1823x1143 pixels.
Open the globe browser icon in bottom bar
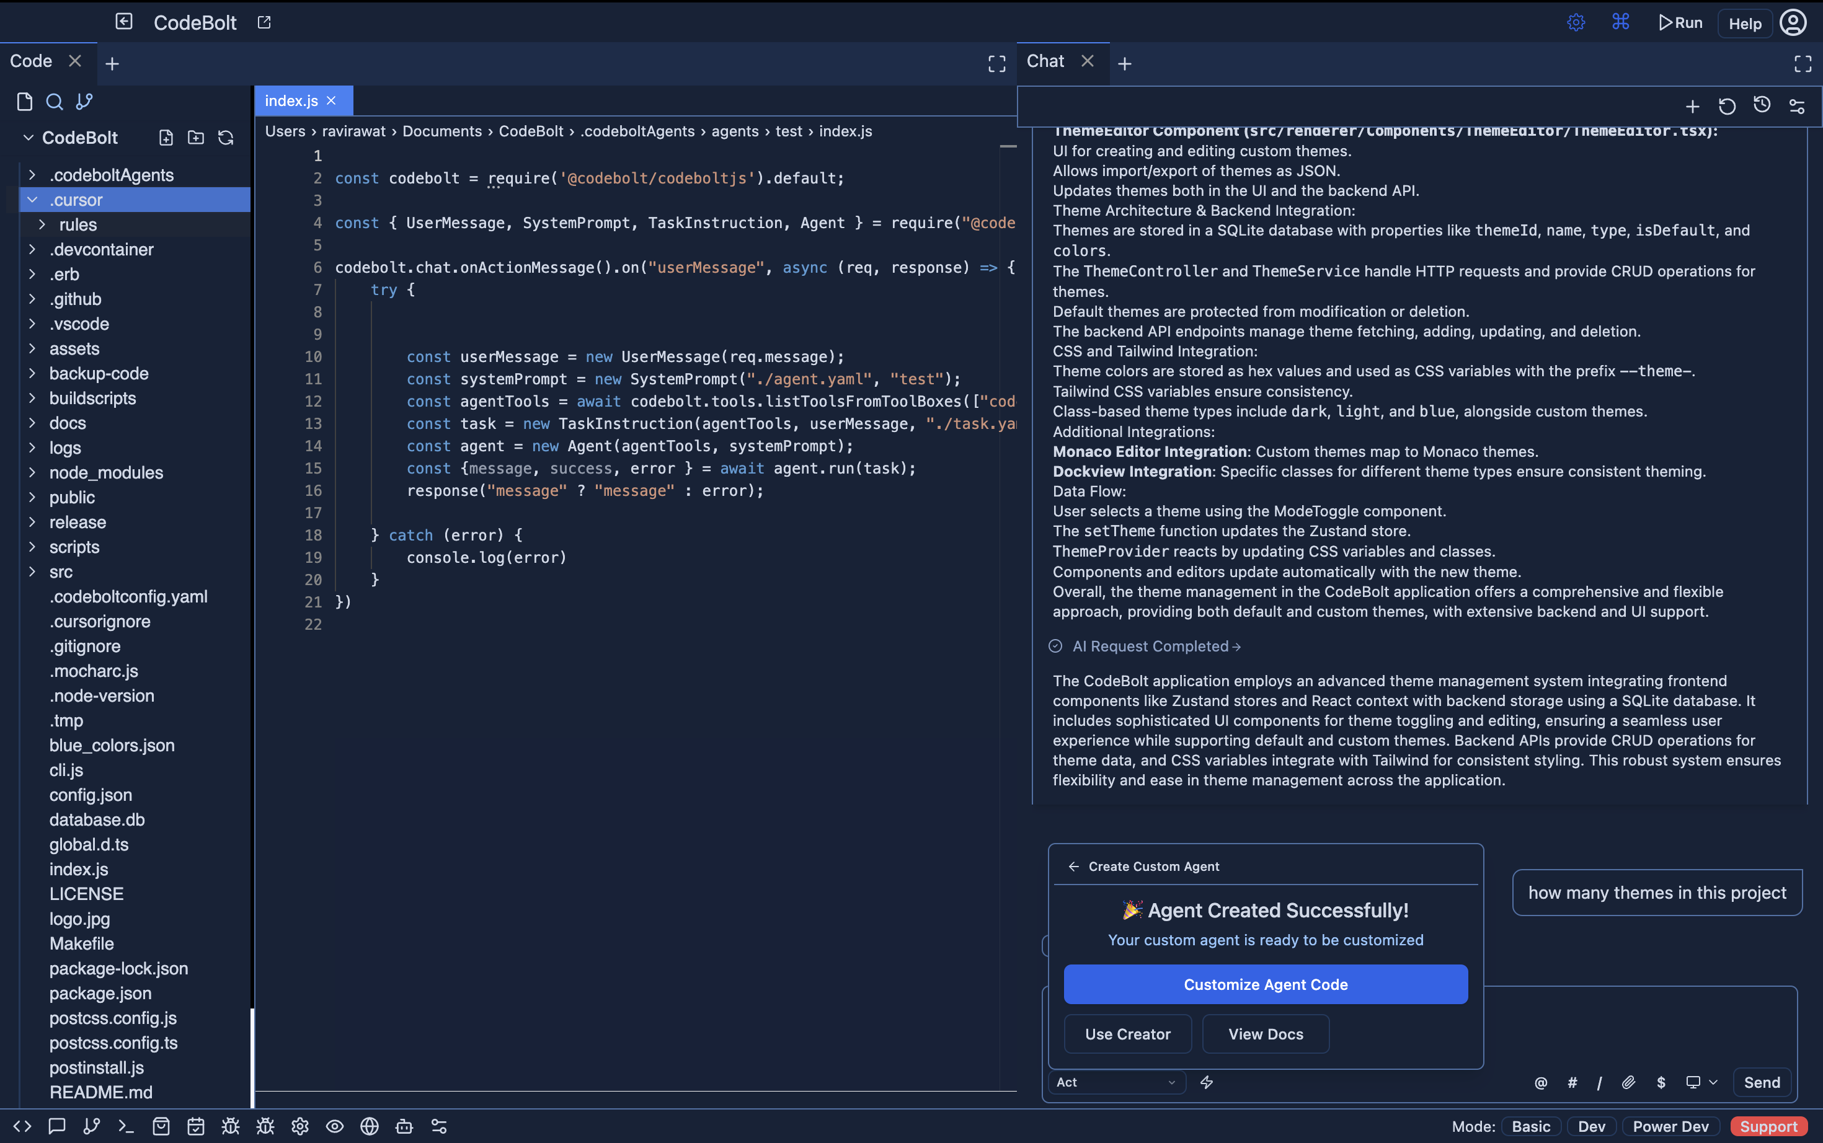click(x=370, y=1126)
